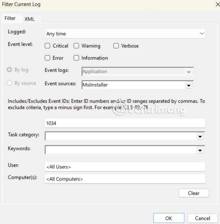The height and width of the screenshot is (224, 220).
Task: Expand the Event logs dropdown arrow
Action: click(x=189, y=72)
